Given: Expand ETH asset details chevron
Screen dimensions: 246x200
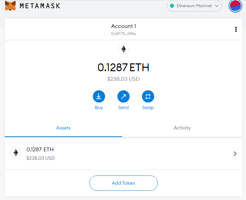Looking at the screenshot, I should (235, 154).
